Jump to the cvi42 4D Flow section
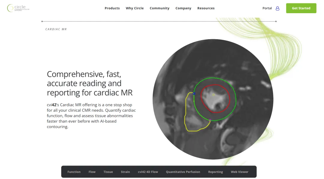Image resolution: width=324 pixels, height=179 pixels. pyautogui.click(x=148, y=172)
